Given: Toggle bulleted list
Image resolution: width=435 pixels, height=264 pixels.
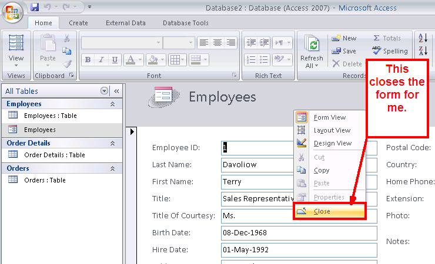Looking at the screenshot, I should click(x=265, y=60).
